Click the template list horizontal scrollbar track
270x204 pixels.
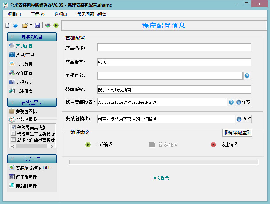[32, 146]
